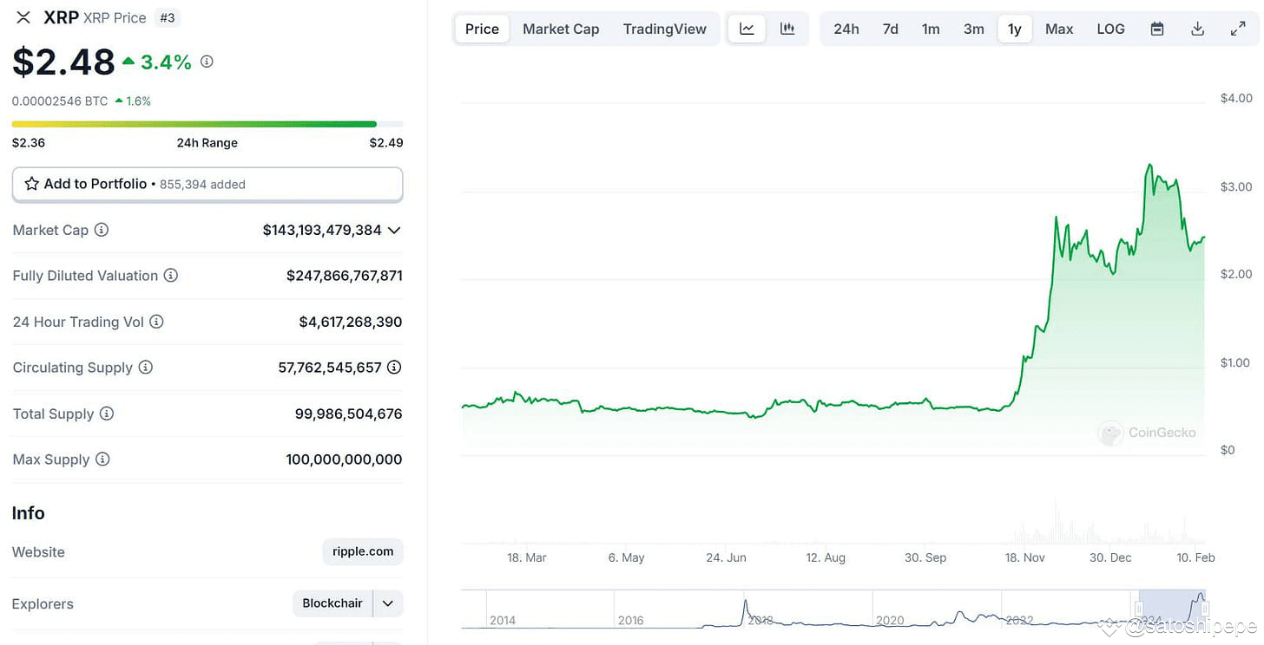Select the 24h time range
The height and width of the screenshot is (645, 1264).
846,29
